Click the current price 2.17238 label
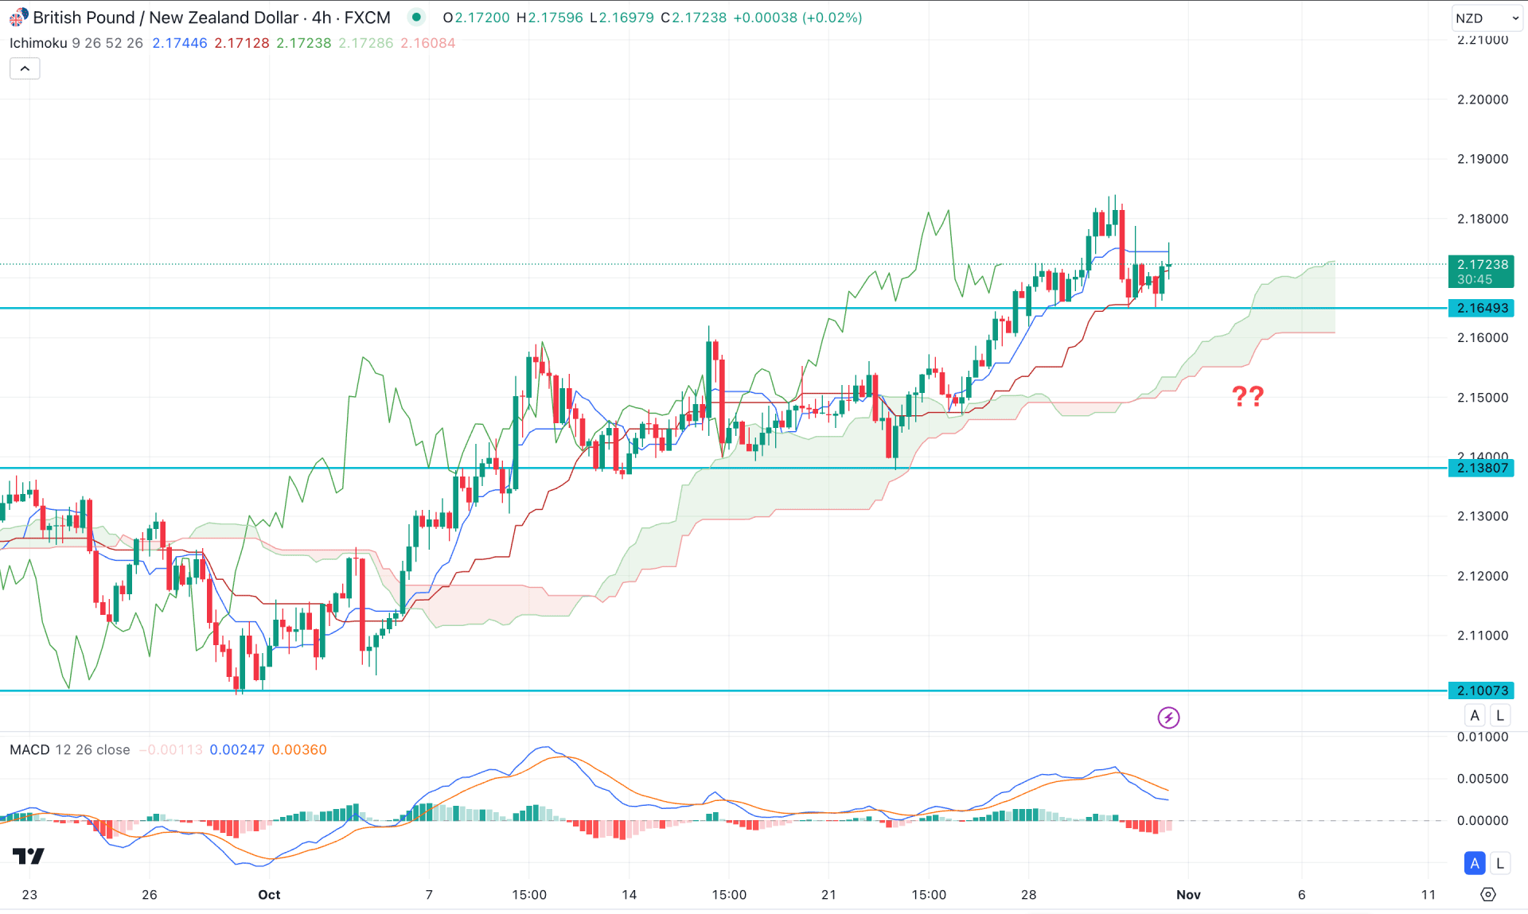Viewport: 1528px width, 914px height. click(x=1481, y=271)
